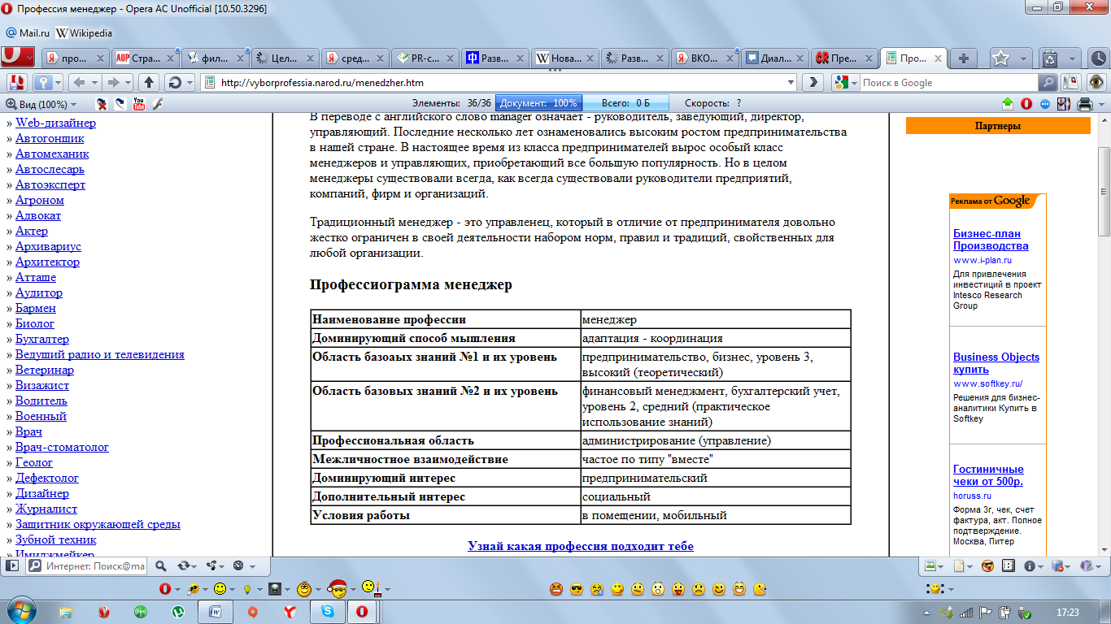This screenshot has width=1111, height=624.
Task: Go forward to the next page
Action: click(x=115, y=82)
